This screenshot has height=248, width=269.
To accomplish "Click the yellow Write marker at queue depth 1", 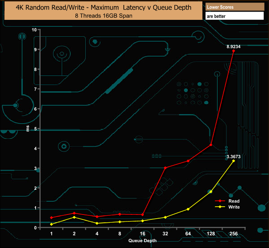I will click(x=51, y=224).
